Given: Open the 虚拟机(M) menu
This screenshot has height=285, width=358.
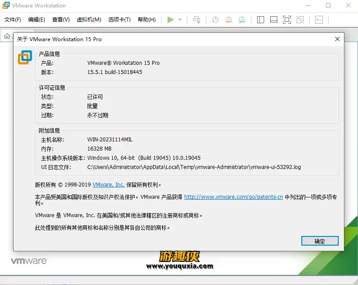Looking at the screenshot, I should [x=89, y=20].
